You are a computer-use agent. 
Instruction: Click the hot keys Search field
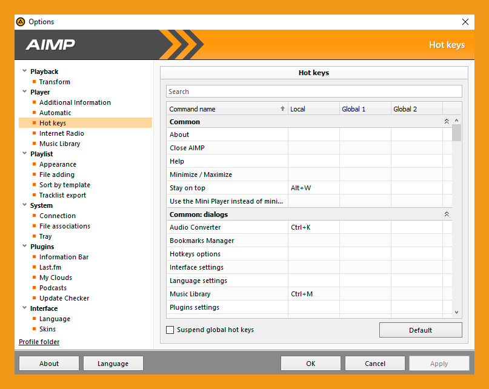(x=314, y=91)
